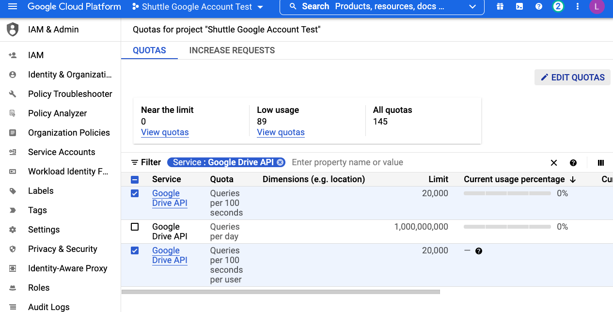Toggle the select-all header checkbox
Screen dimensions: 613x312
[x=135, y=179]
